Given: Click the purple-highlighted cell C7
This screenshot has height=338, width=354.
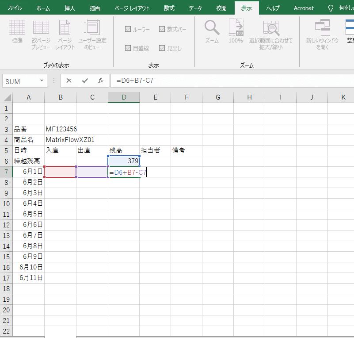Looking at the screenshot, I should coord(92,172).
